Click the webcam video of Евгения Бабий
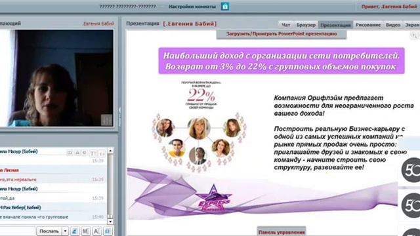The height and width of the screenshot is (236, 420). (56, 78)
